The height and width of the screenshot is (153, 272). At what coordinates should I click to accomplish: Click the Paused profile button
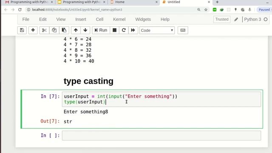(264, 10)
